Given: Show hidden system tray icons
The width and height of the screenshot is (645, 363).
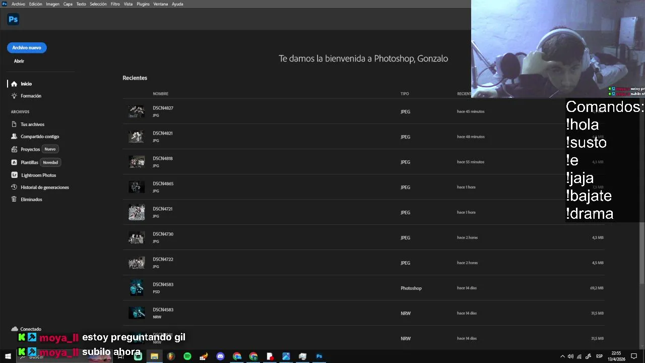Looking at the screenshot, I should point(562,356).
